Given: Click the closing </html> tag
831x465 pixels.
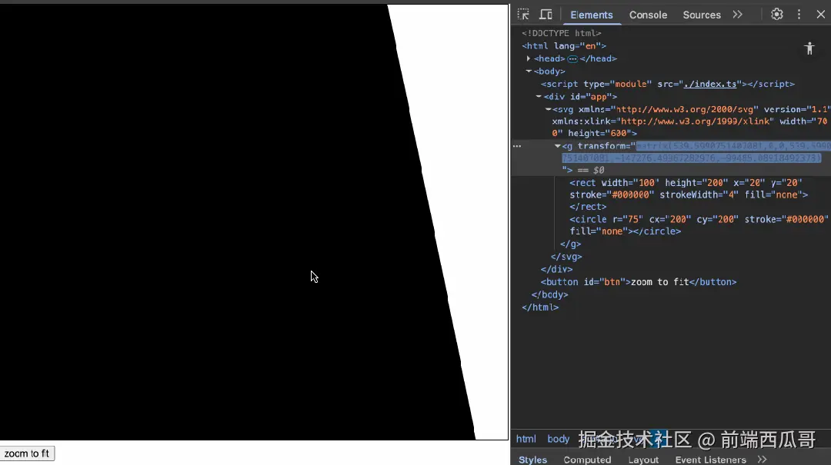Looking at the screenshot, I should (x=540, y=307).
